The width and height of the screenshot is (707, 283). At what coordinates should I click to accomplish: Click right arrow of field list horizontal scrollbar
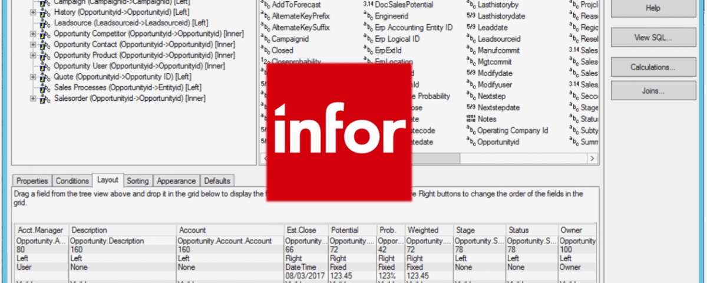click(x=592, y=159)
